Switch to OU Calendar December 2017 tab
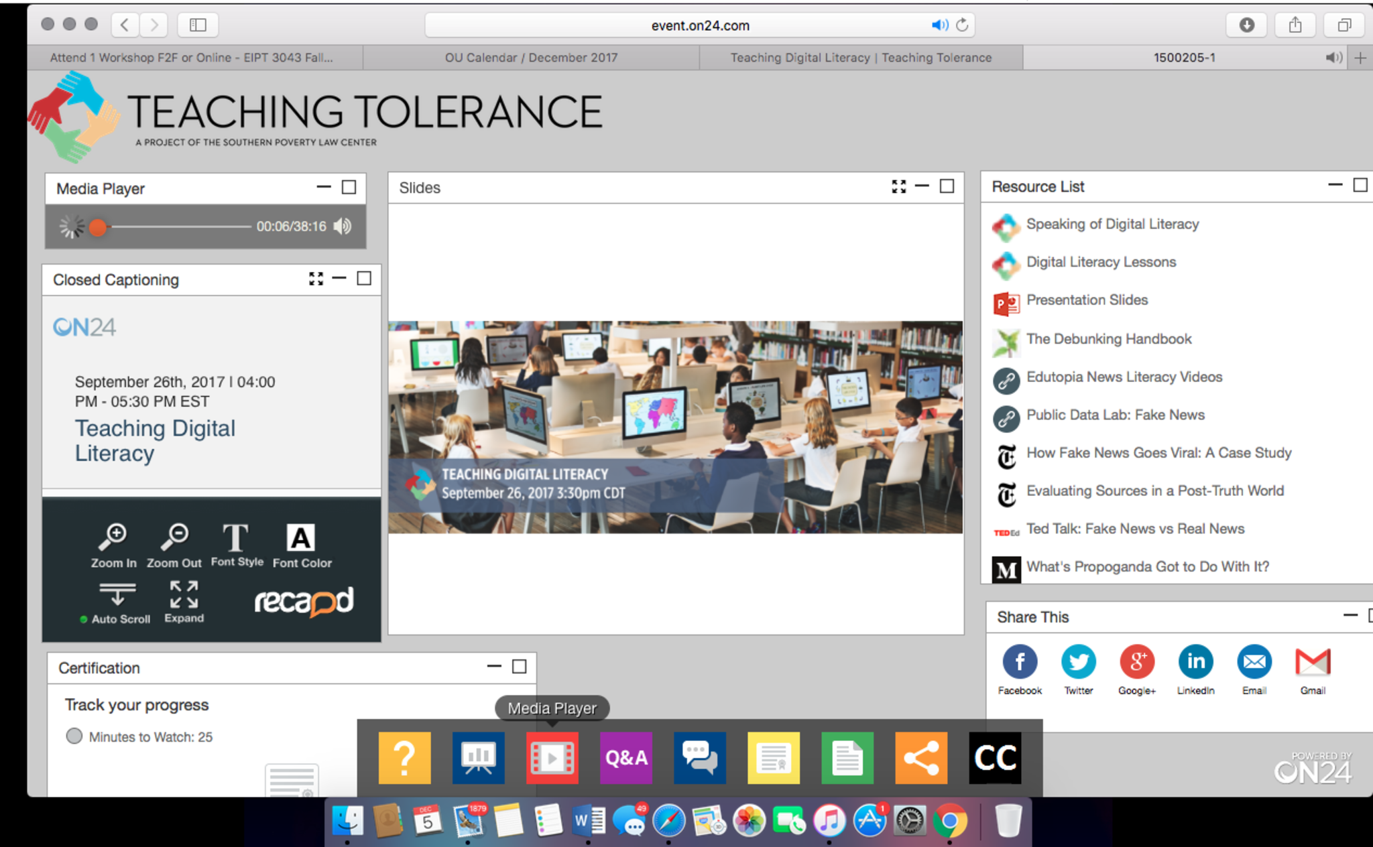Image resolution: width=1373 pixels, height=847 pixels. click(x=531, y=58)
